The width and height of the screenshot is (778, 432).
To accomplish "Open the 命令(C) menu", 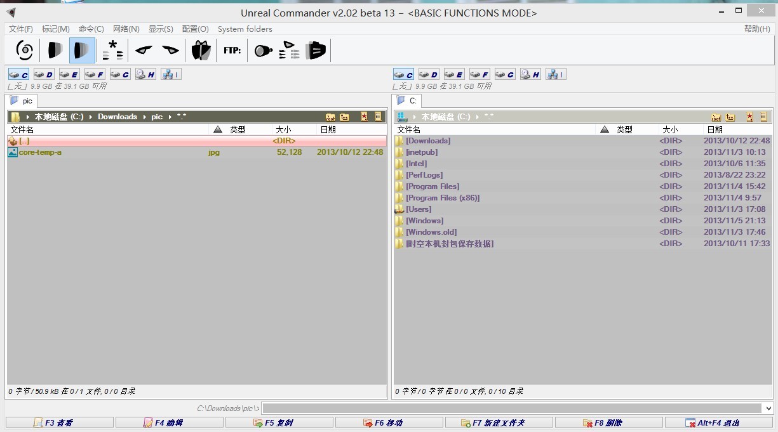I will pos(91,29).
